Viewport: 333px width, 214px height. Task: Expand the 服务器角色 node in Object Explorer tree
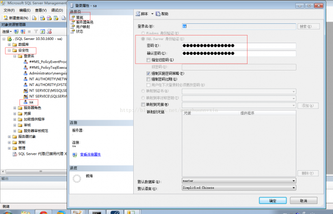[14, 108]
